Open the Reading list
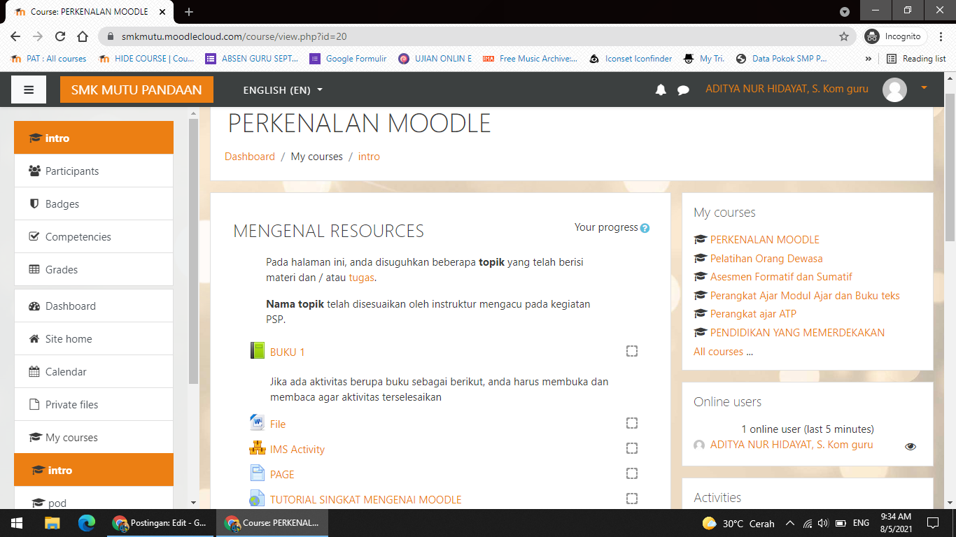Viewport: 956px width, 537px height. (916, 59)
